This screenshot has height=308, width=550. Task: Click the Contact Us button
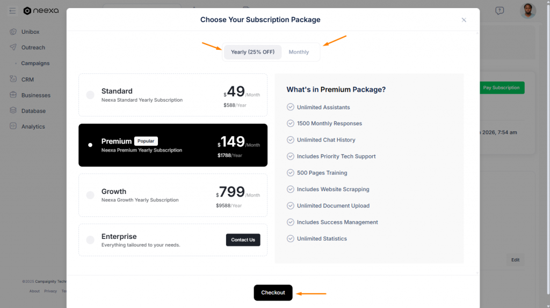[243, 240]
